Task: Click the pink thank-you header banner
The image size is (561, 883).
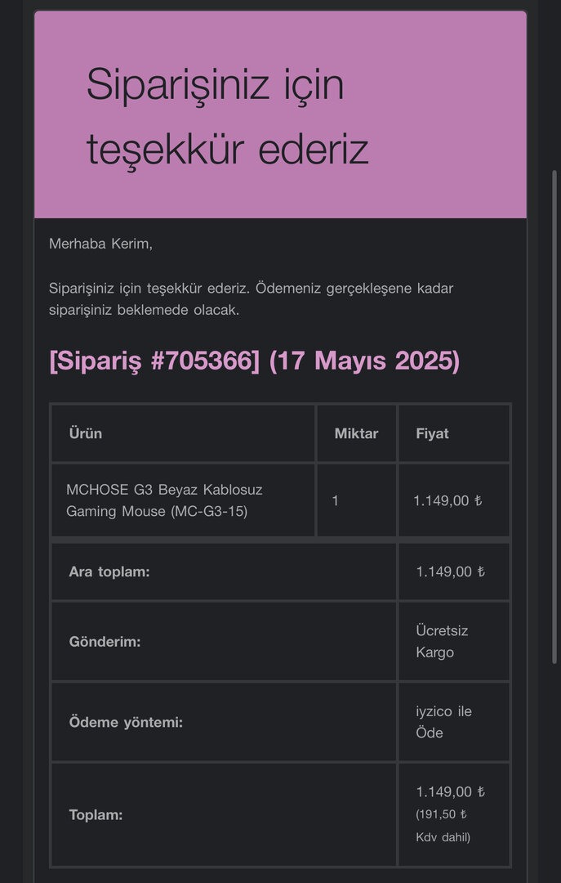Action: tap(280, 115)
